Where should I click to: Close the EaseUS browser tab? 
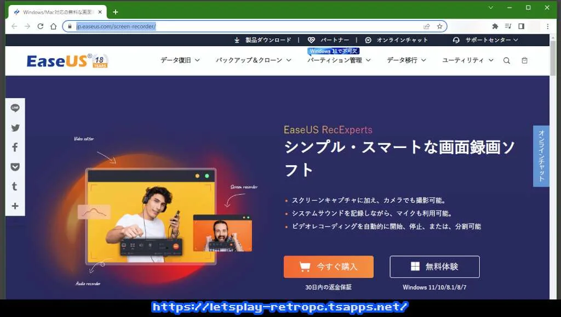tap(100, 12)
